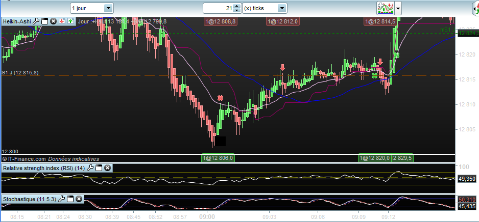The width and height of the screenshot is (479, 222).
Task: Open Stochastique settings wrench
Action: [61, 199]
